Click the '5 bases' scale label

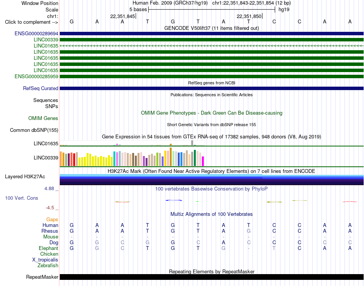tap(138, 10)
